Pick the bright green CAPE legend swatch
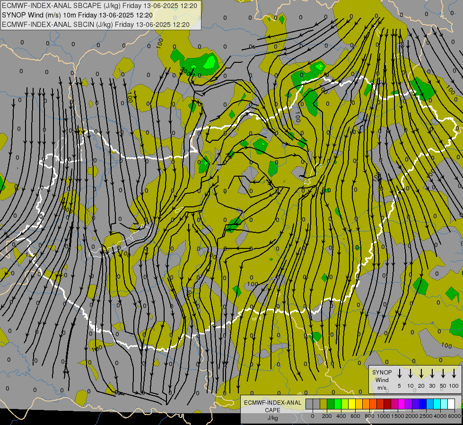The width and height of the screenshot is (463, 425). click(338, 404)
